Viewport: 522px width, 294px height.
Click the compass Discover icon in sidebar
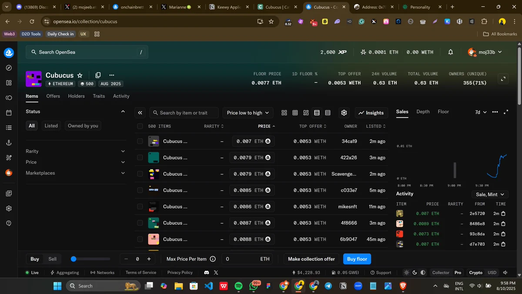(x=9, y=68)
